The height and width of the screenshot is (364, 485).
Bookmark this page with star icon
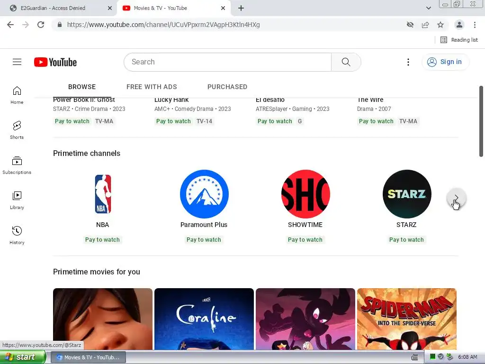pyautogui.click(x=440, y=25)
